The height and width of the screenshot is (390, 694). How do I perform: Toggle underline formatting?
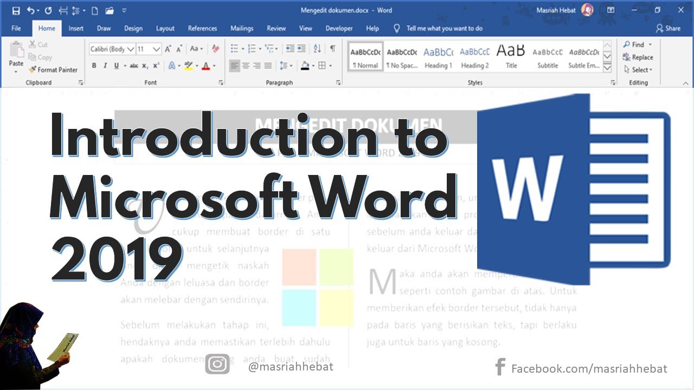tap(116, 66)
